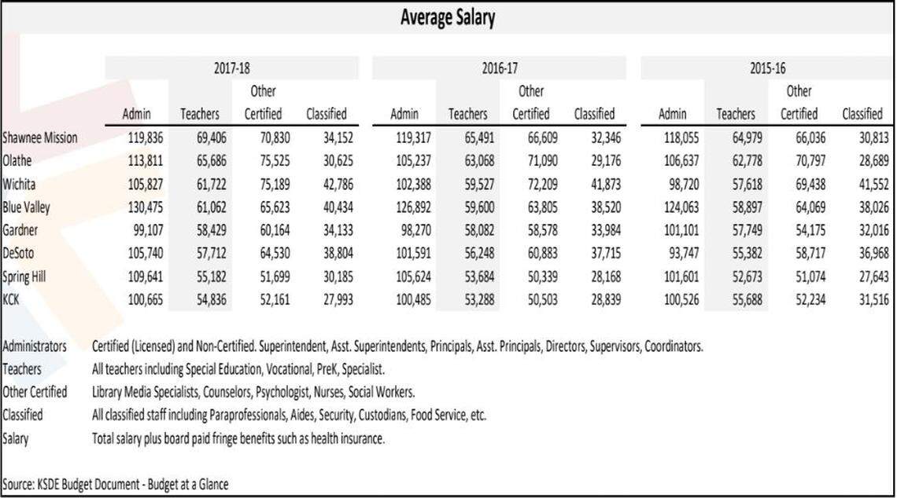
Task: Click the Administrators definition label
Action: point(35,346)
